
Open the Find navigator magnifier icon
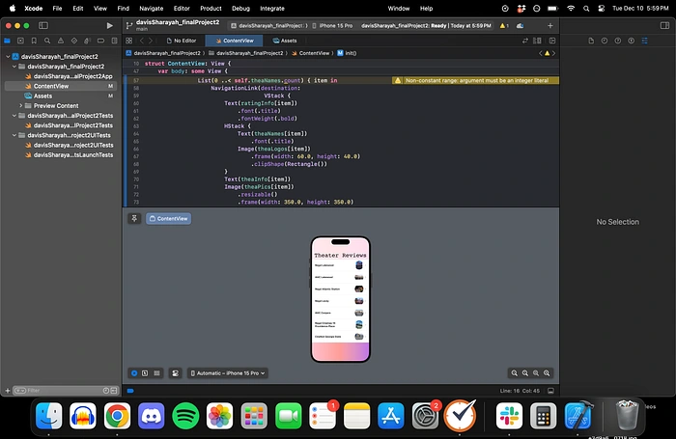[47, 41]
